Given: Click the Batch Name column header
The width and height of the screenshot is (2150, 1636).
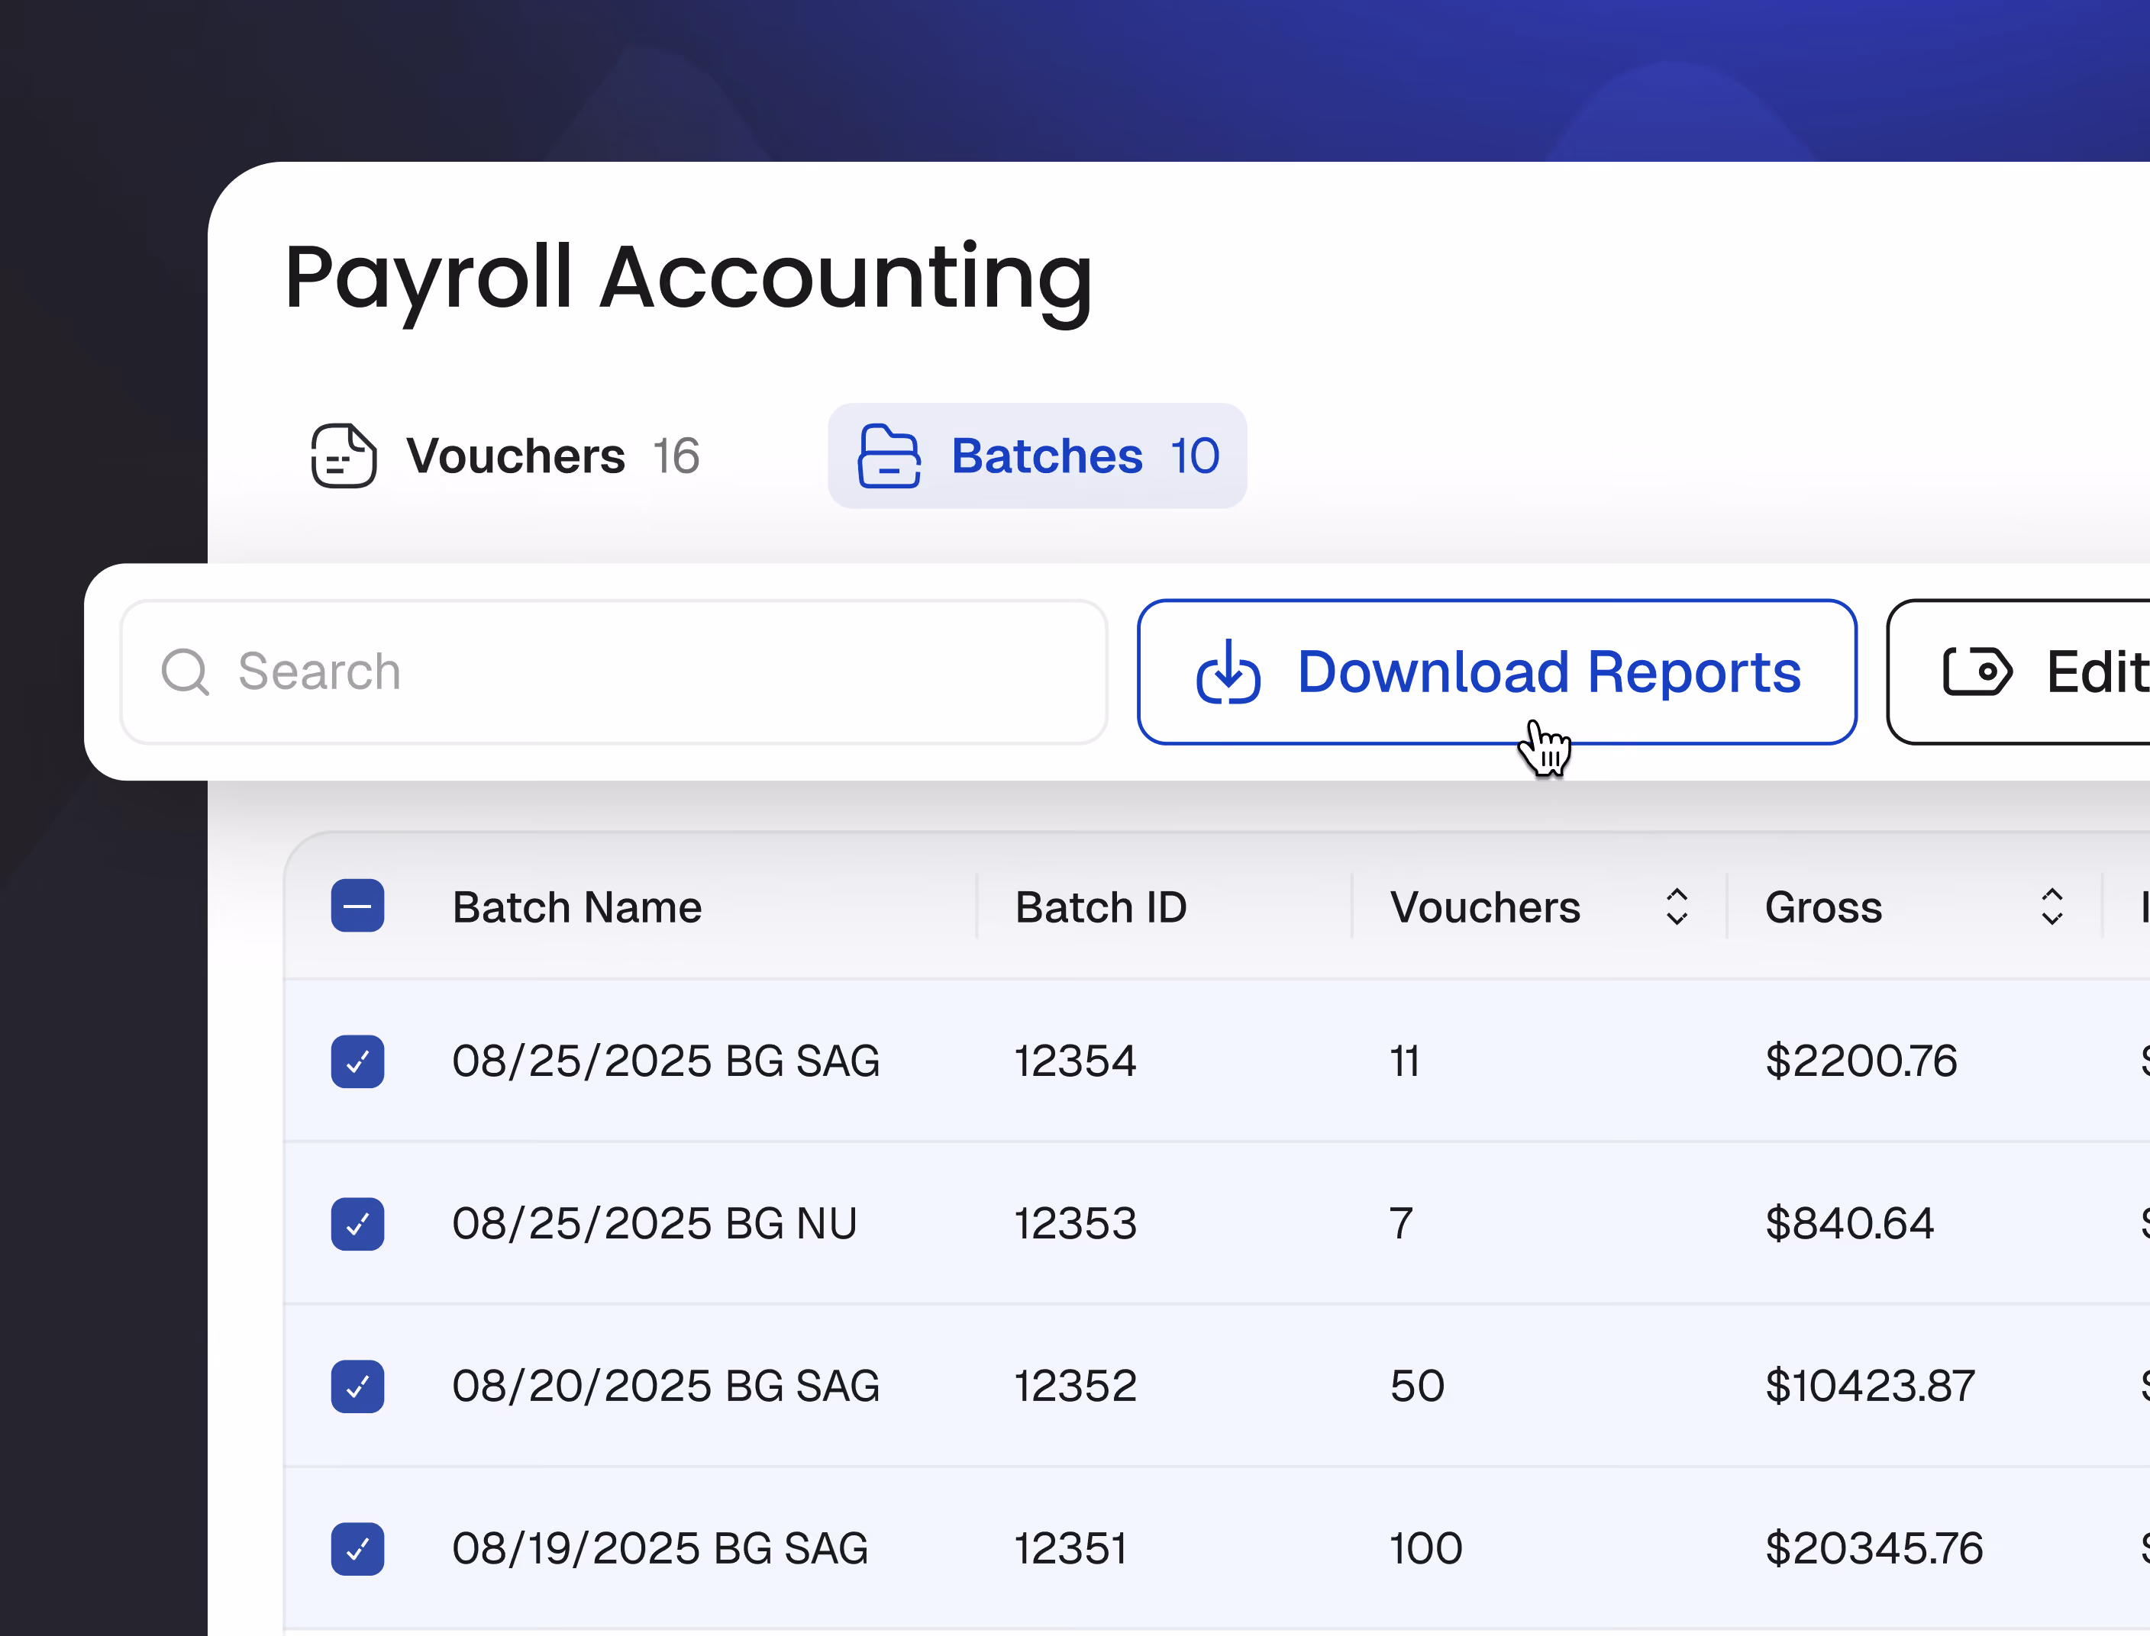Looking at the screenshot, I should [576, 907].
